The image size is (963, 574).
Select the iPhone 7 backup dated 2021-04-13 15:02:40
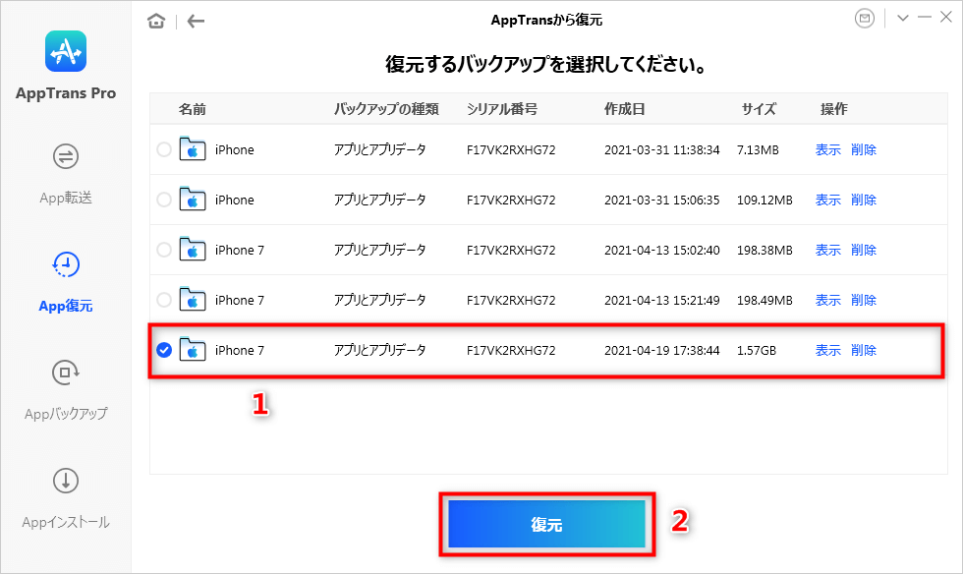163,250
